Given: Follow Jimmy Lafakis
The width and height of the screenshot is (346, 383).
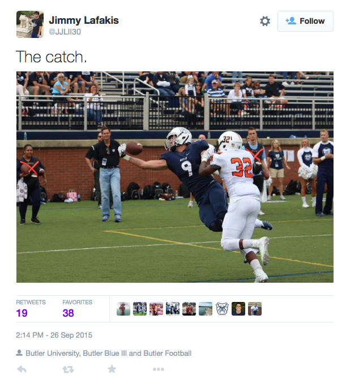Looking at the screenshot, I should tap(305, 22).
